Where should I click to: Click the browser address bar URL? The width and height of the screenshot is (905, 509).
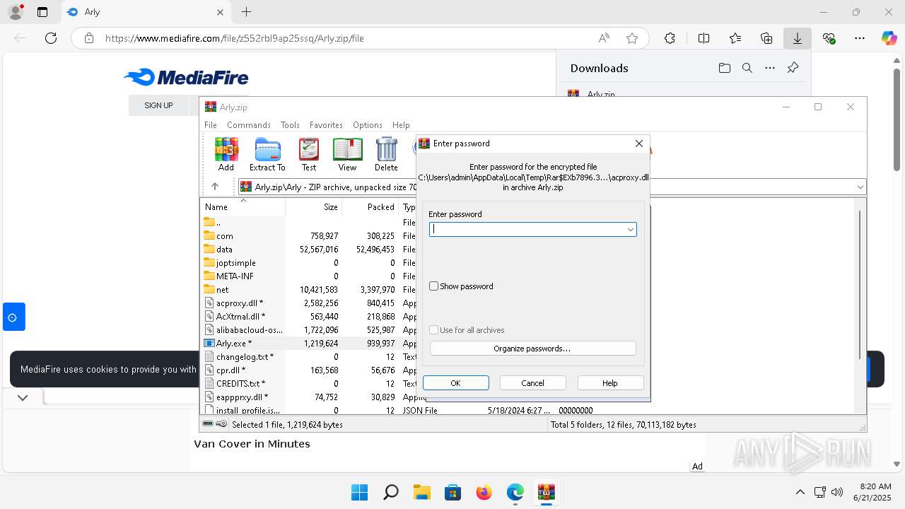[x=235, y=38]
